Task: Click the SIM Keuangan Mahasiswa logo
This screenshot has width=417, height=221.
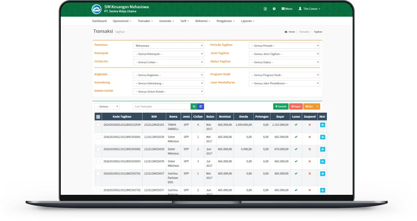Action: [97, 9]
